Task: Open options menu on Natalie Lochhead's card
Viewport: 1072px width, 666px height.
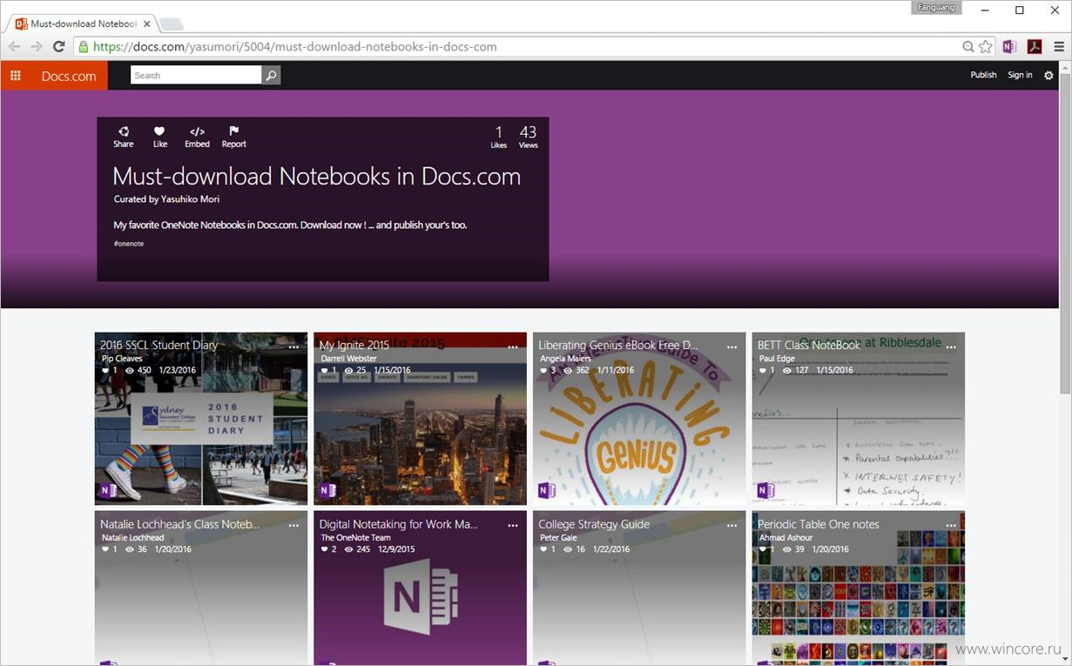Action: pos(293,526)
